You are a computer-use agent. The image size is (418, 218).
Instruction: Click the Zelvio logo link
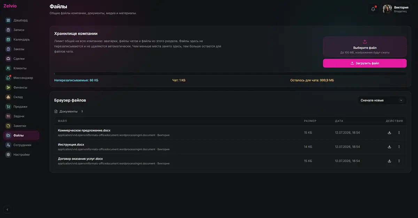point(10,6)
